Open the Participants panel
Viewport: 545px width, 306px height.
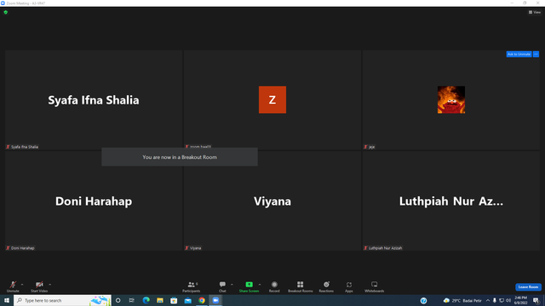pos(191,286)
